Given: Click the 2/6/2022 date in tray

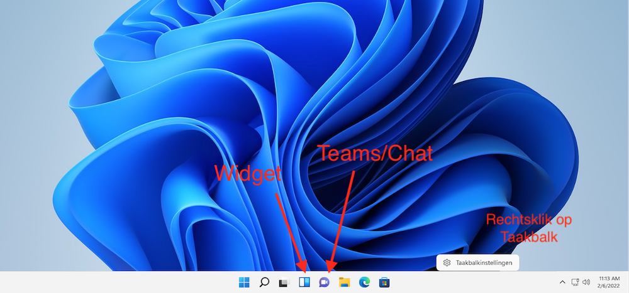Looking at the screenshot, I should tap(609, 287).
